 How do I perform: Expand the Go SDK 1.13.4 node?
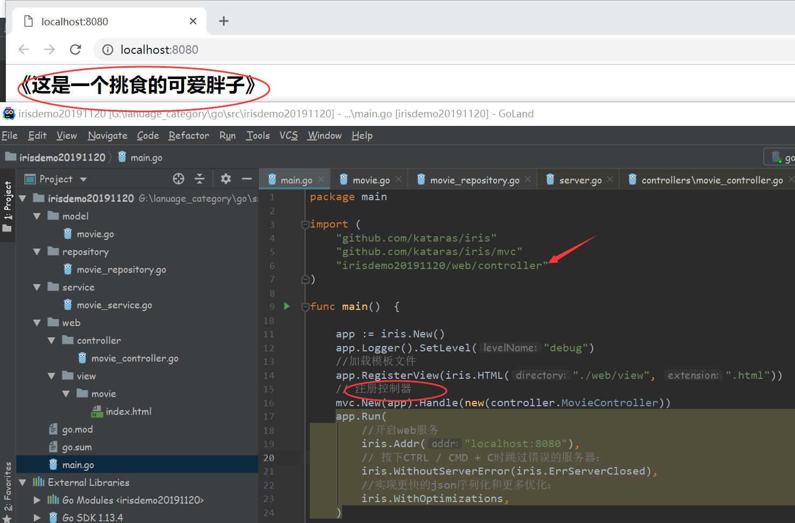37,518
